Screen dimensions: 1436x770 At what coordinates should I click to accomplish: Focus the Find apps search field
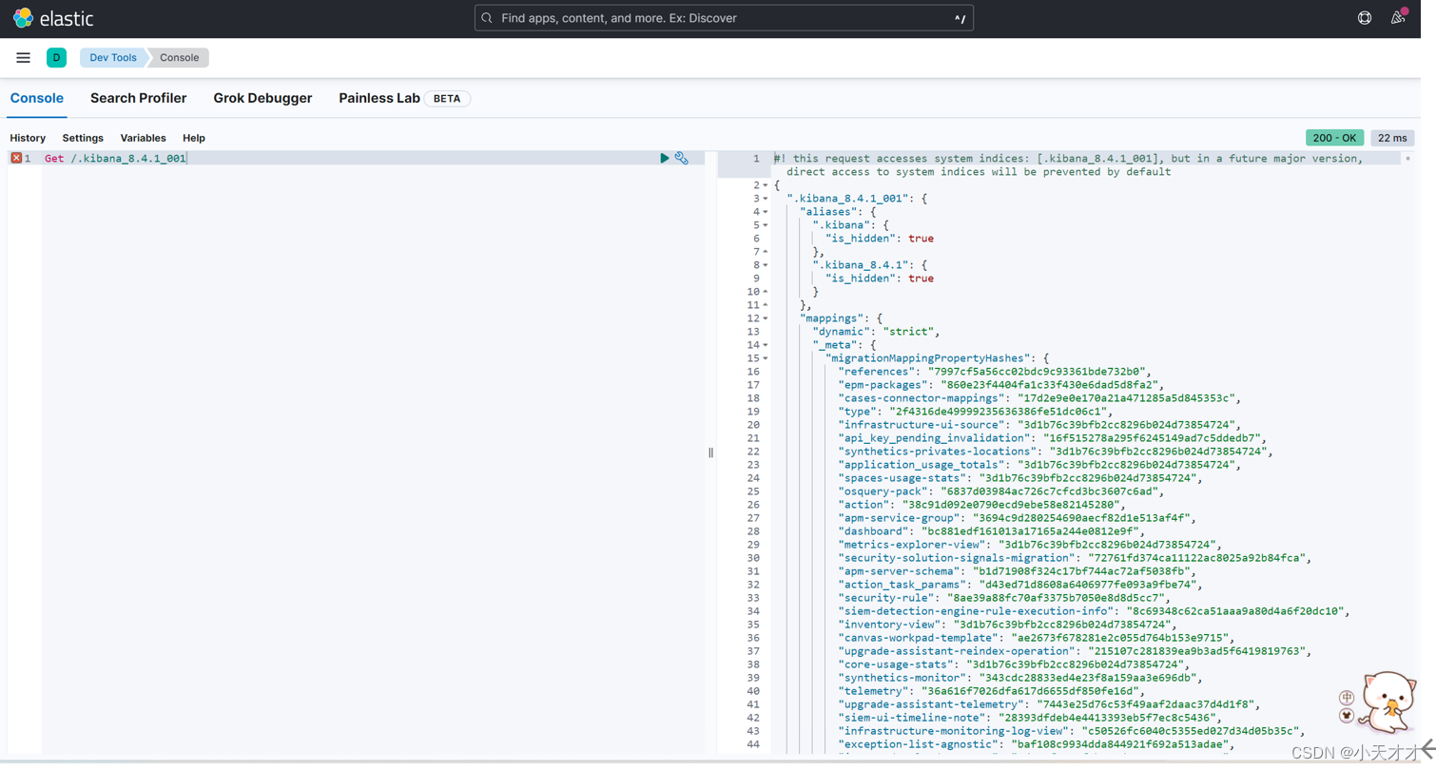(x=724, y=18)
